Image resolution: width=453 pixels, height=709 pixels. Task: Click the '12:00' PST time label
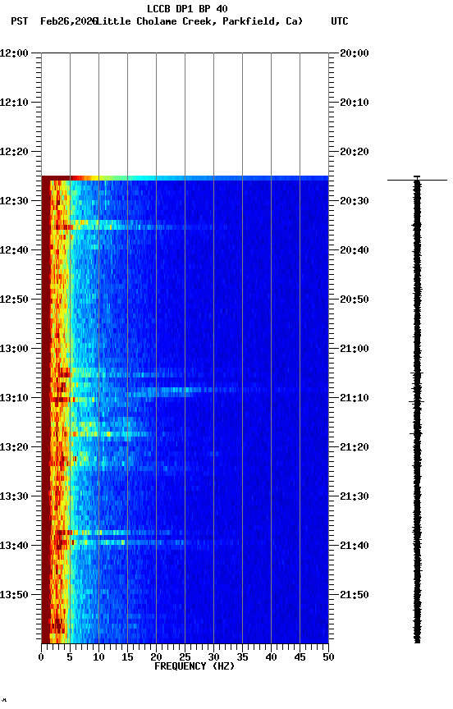point(14,53)
